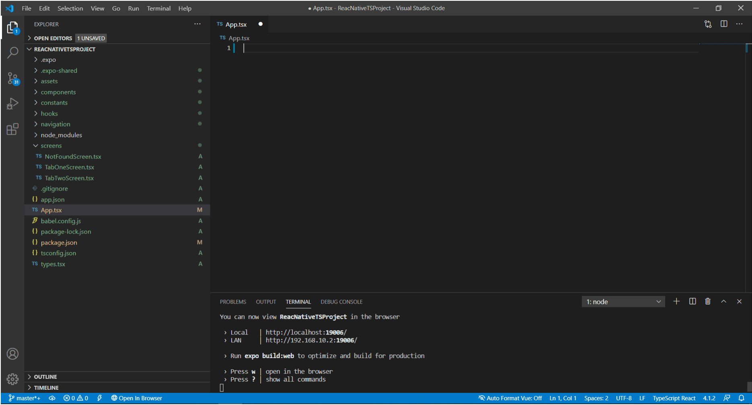Screen dimensions: 752x405
Task: Click the TypeScript React language mode
Action: click(674, 398)
